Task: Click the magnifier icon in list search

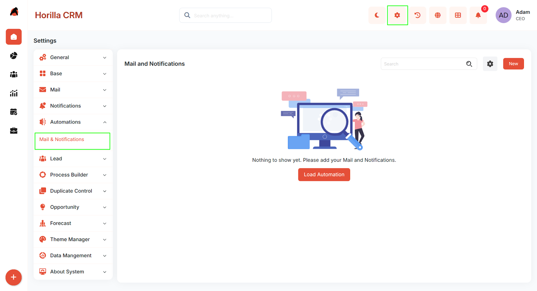Action: pos(469,64)
